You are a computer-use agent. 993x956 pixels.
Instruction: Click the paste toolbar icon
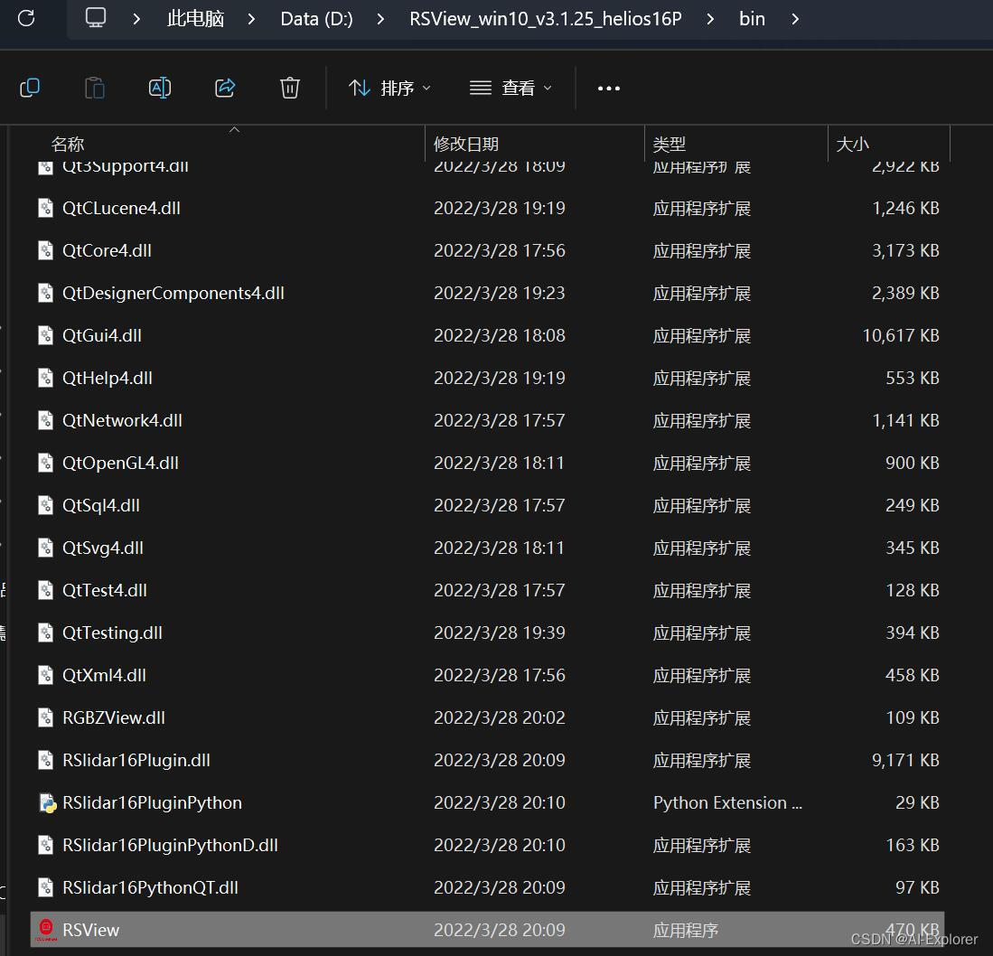95,88
